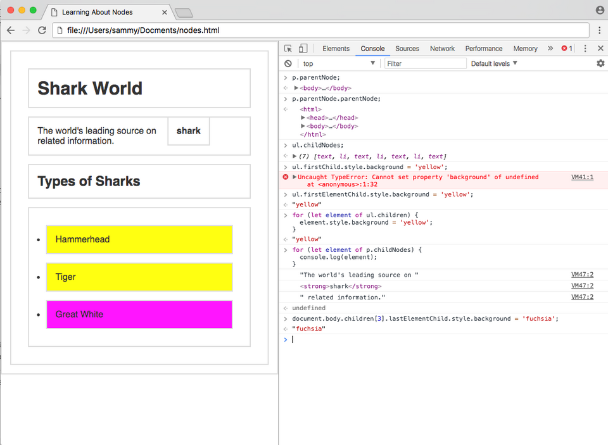Switch to the Network tab
The image size is (608, 445).
[442, 49]
